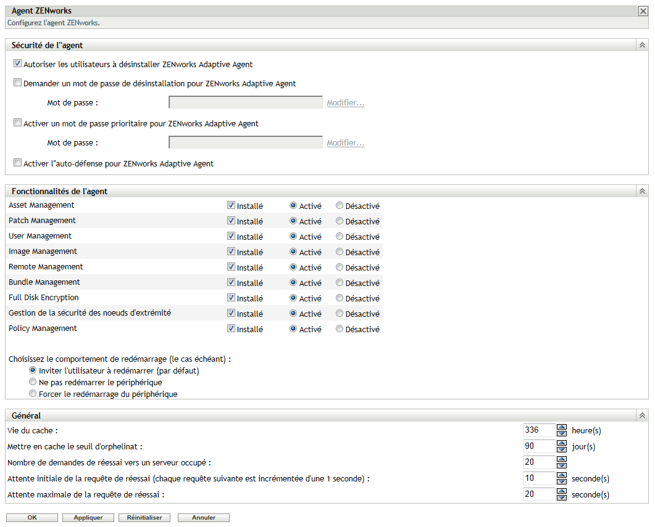Select Désactivé for Remote Management
The height and width of the screenshot is (527, 655).
point(339,268)
